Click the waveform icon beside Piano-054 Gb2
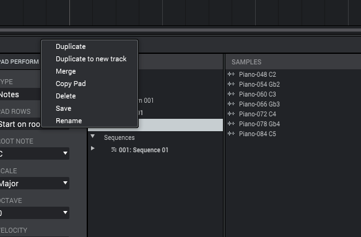This screenshot has width=361, height=237. [x=231, y=84]
